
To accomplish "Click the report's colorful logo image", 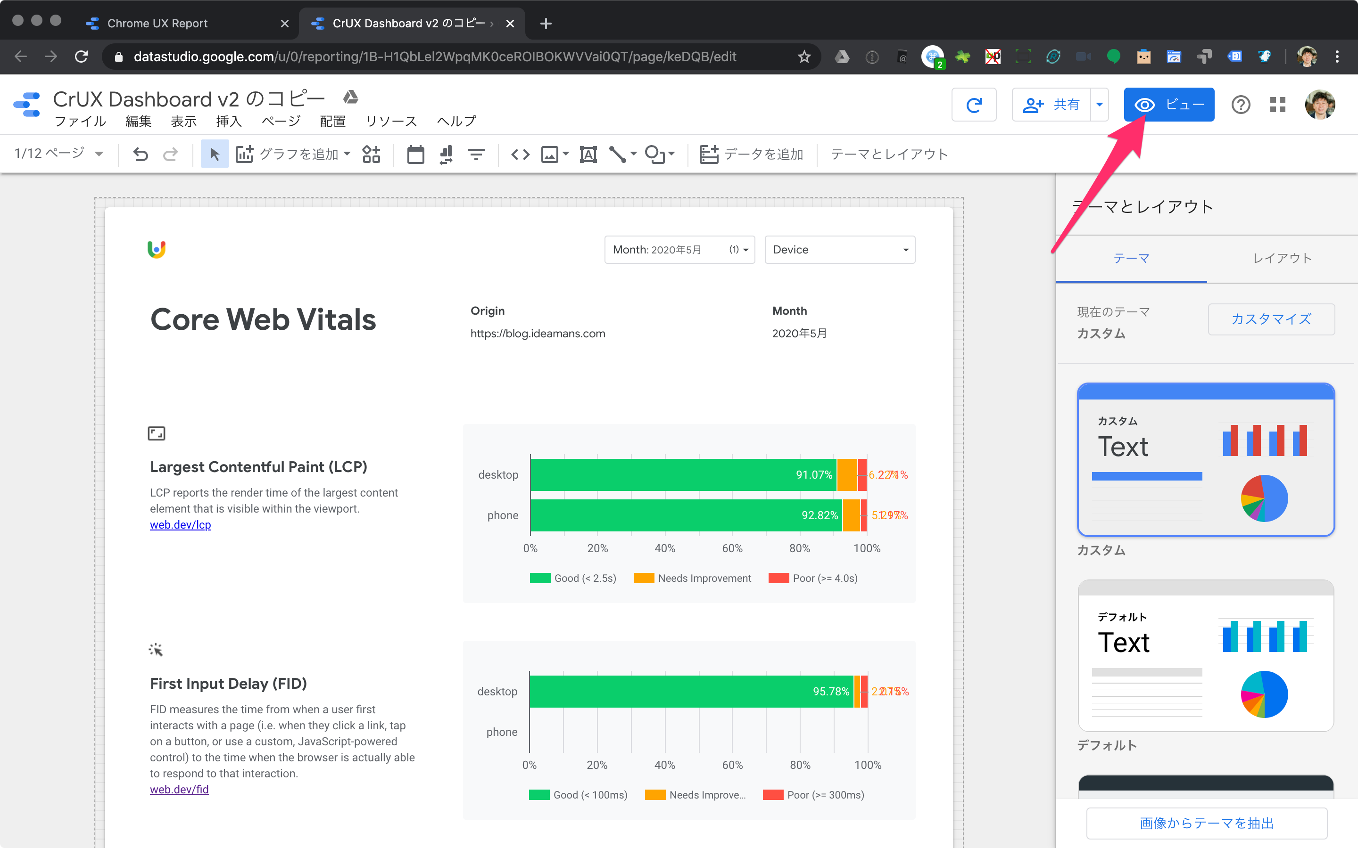I will 157,249.
